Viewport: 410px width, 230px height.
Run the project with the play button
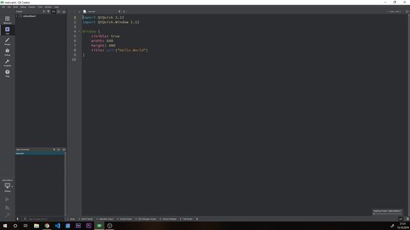tap(7, 199)
